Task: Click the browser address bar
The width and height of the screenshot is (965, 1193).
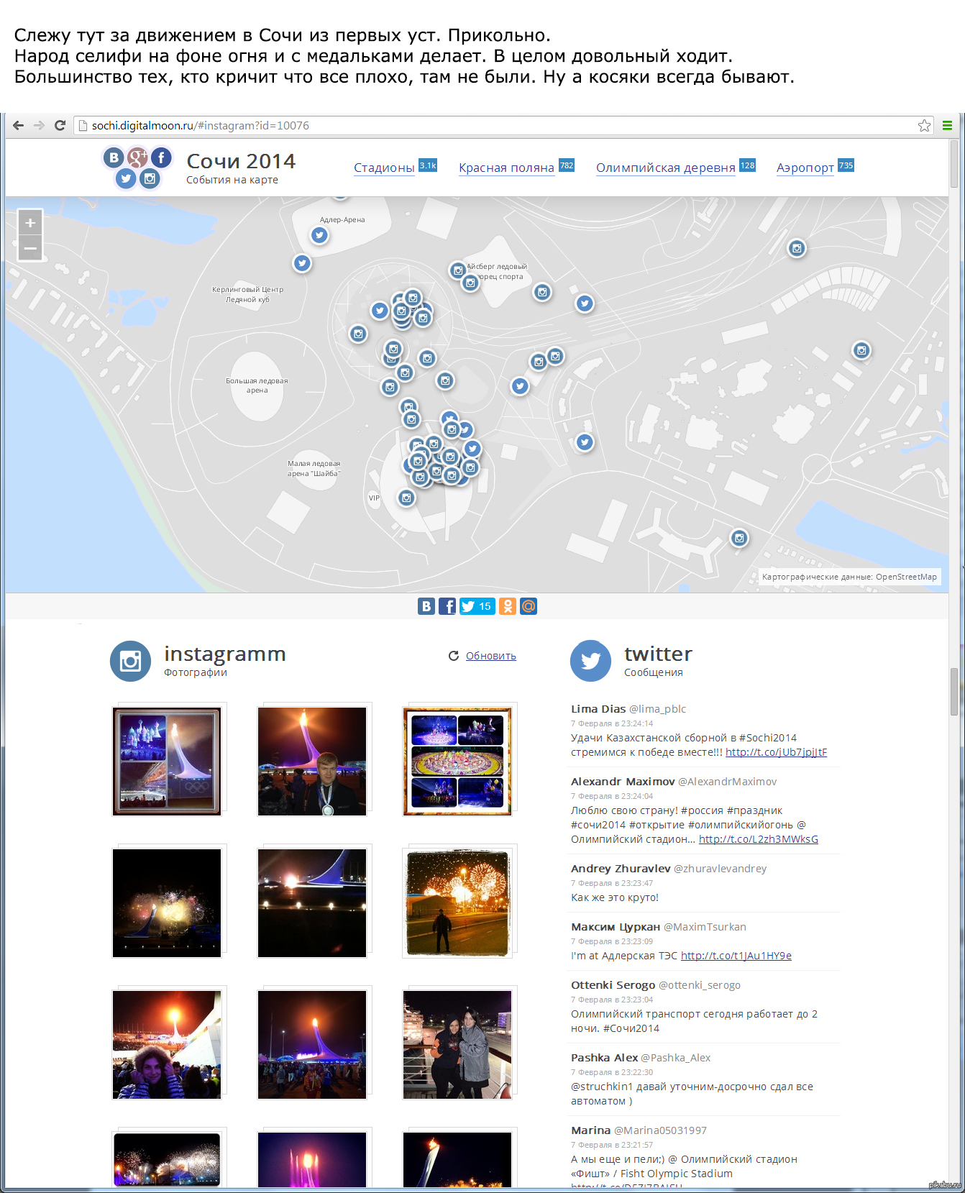Action: click(x=496, y=126)
